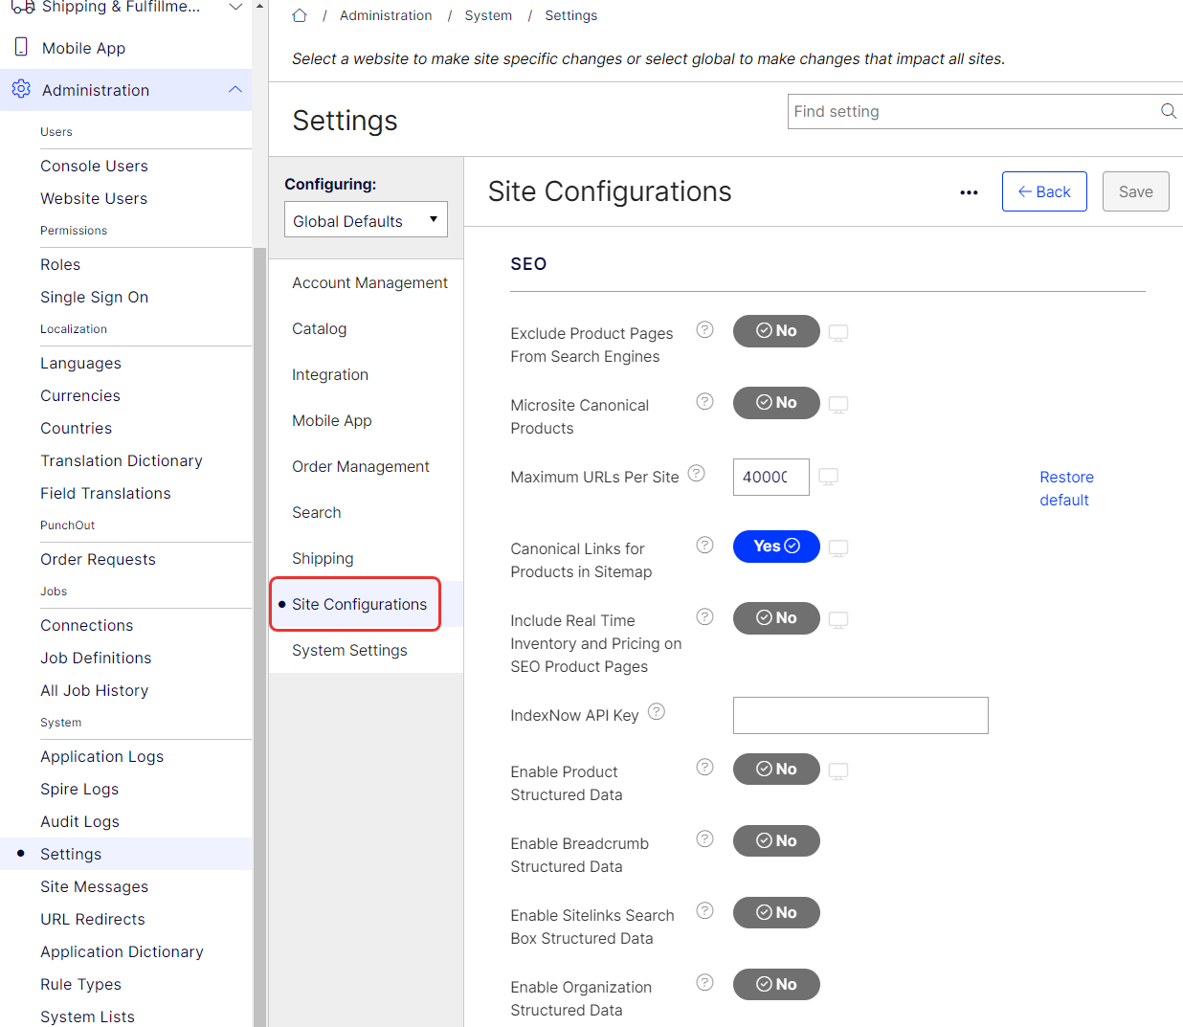1183x1027 pixels.
Task: Open Audit Logs in sidebar
Action: [x=79, y=821]
